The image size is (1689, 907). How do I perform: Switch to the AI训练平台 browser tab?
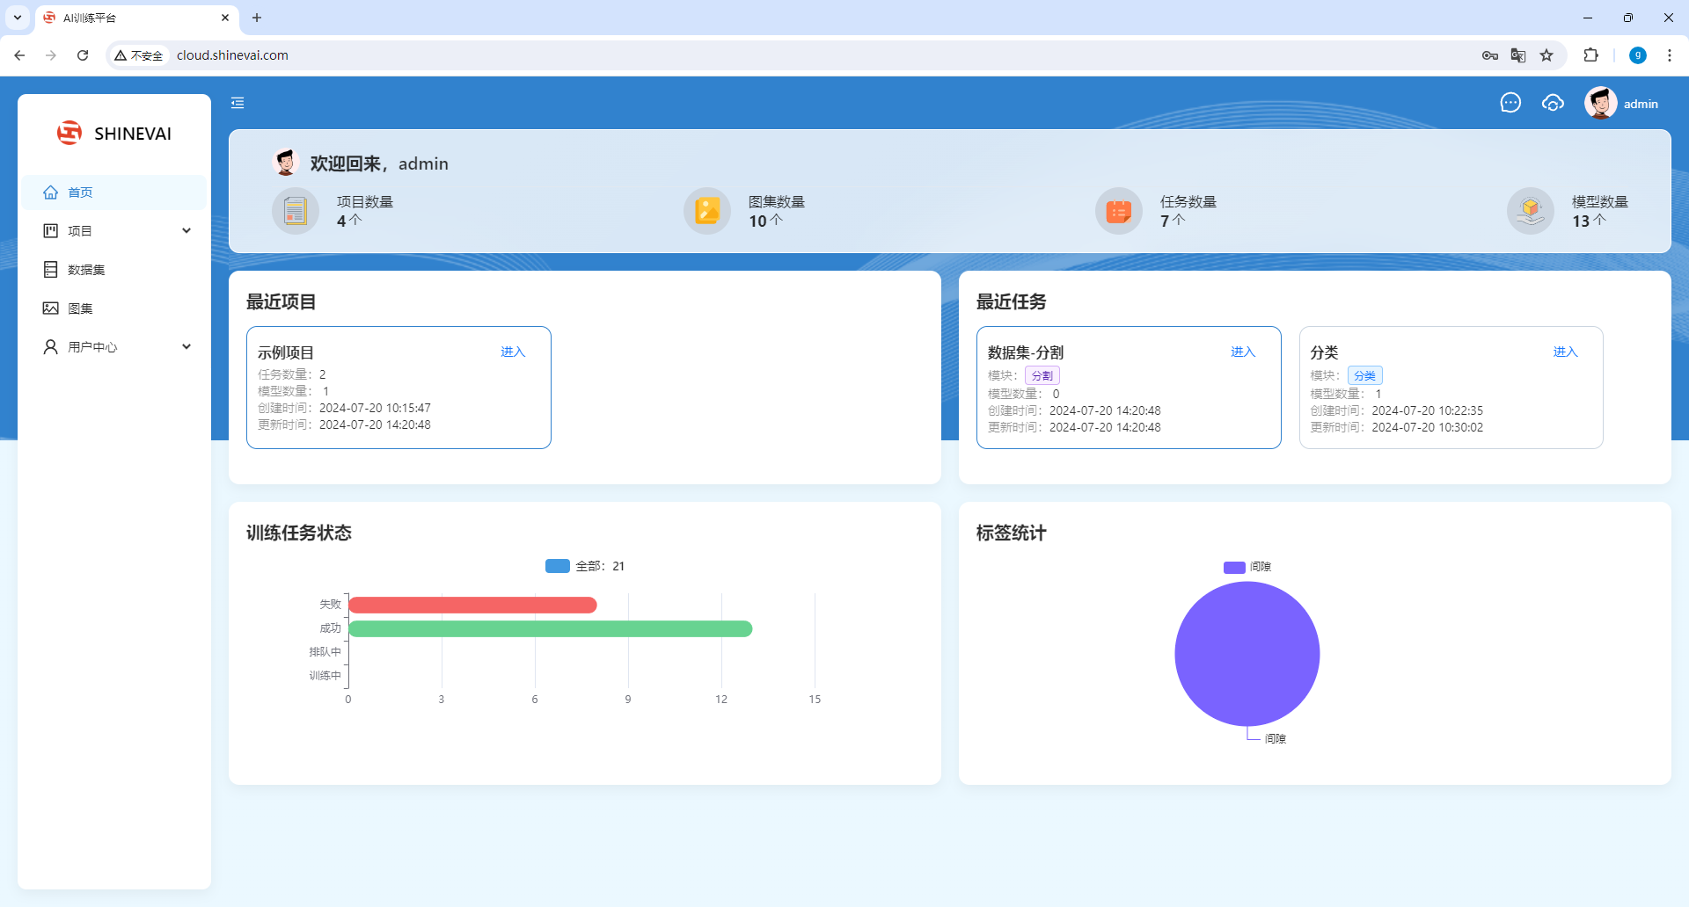click(x=136, y=18)
